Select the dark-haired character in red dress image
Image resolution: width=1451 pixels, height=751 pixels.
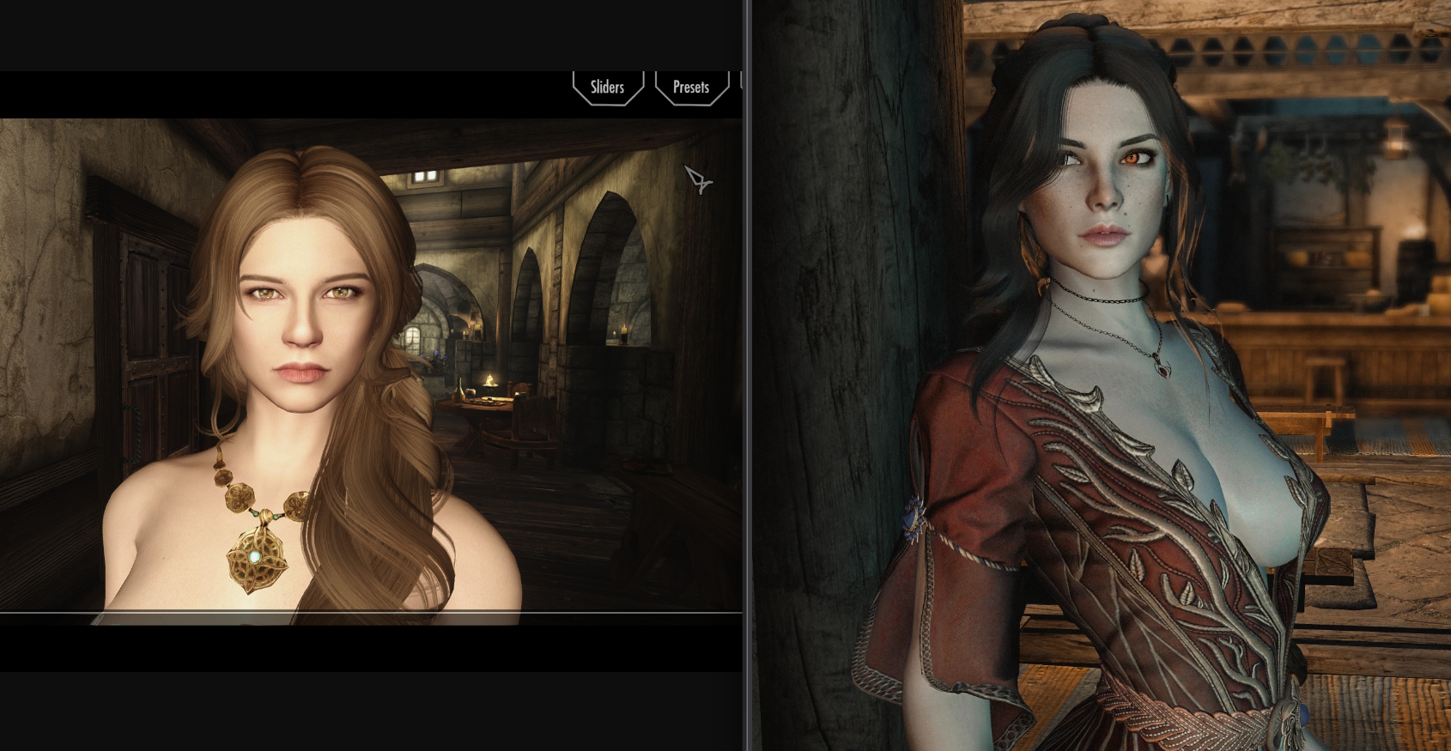[1102, 376]
